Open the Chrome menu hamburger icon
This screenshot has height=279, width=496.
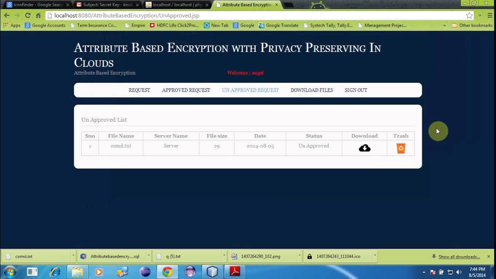489,15
